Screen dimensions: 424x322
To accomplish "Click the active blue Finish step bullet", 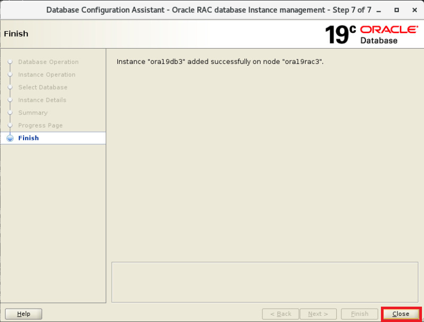I will pos(10,138).
